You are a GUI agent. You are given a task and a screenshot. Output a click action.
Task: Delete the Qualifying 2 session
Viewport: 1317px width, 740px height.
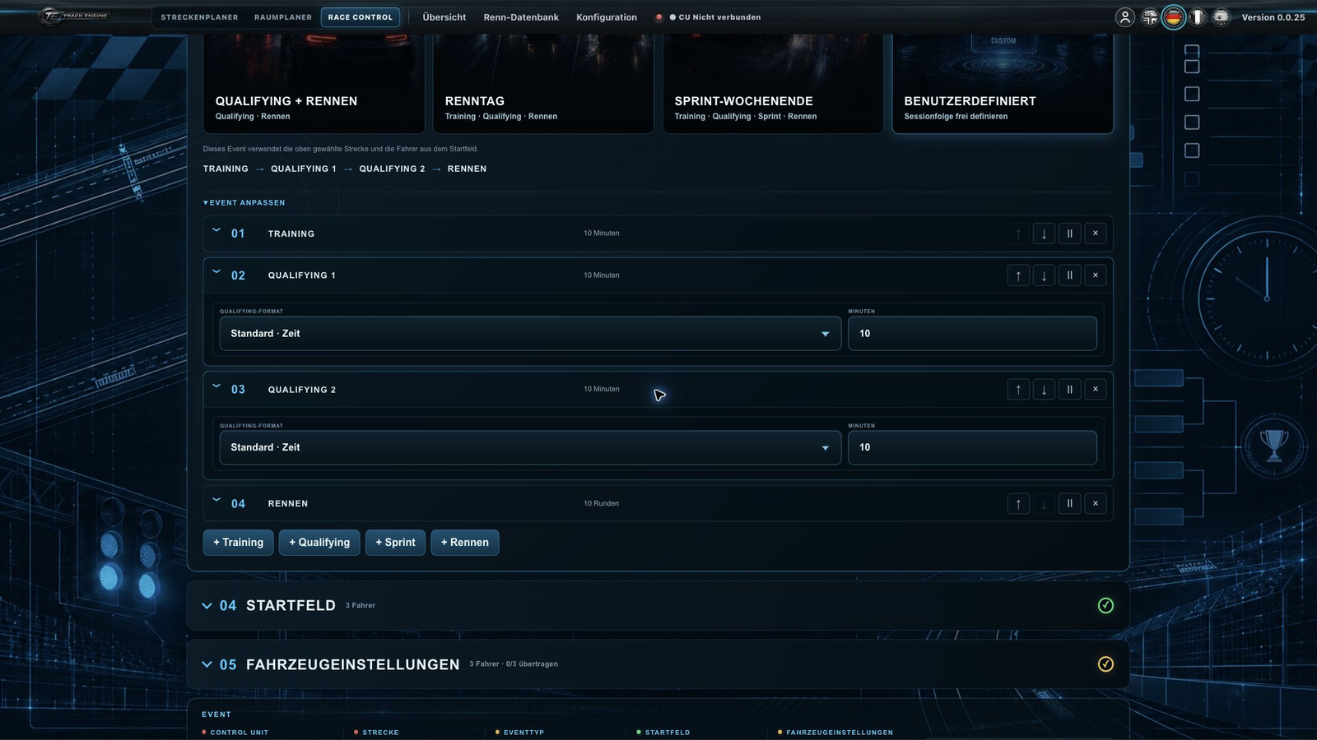[1096, 390]
